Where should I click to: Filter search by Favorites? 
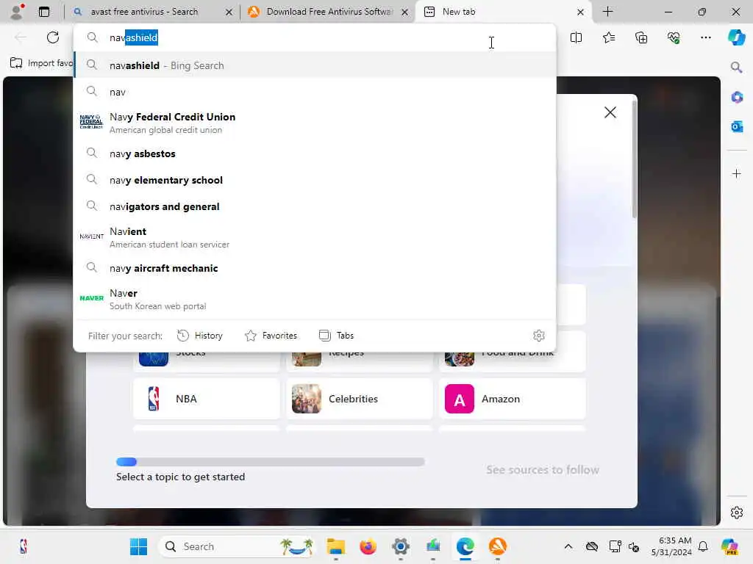271,336
